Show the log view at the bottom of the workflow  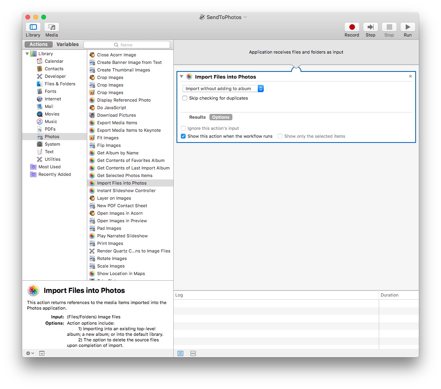[180, 354]
